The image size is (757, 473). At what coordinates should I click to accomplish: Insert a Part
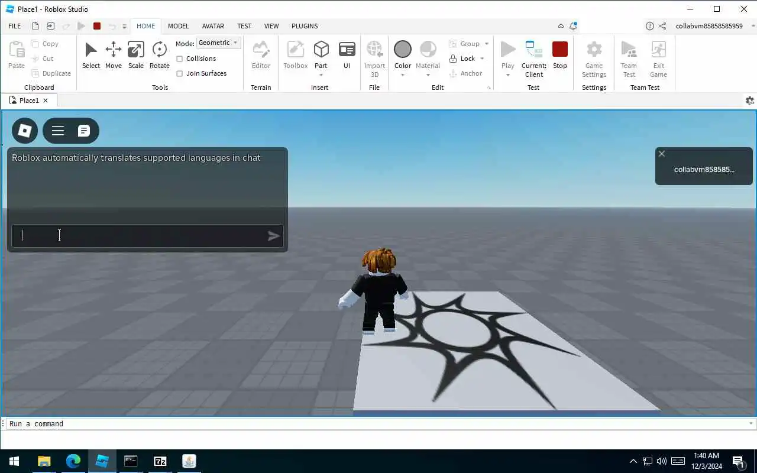click(x=321, y=54)
